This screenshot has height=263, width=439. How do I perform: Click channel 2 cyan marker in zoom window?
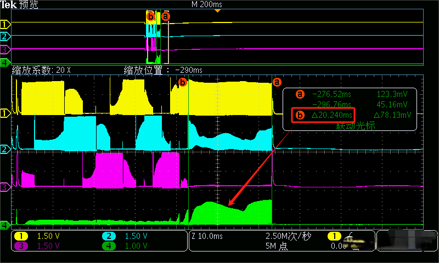tap(5, 149)
